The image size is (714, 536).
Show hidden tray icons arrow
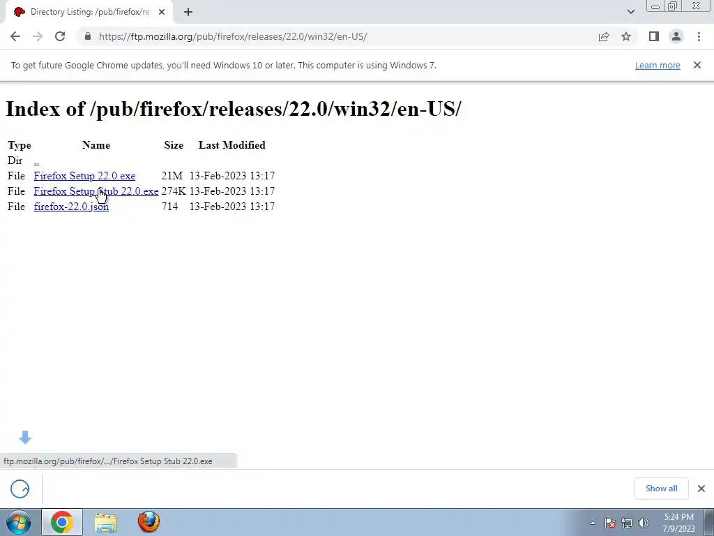pos(593,523)
